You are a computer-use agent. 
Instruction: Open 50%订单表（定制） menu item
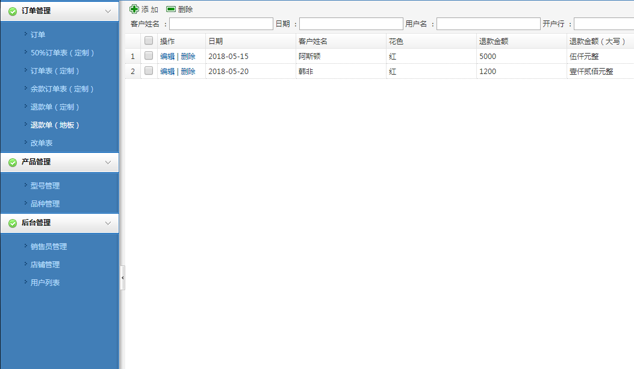click(x=62, y=53)
